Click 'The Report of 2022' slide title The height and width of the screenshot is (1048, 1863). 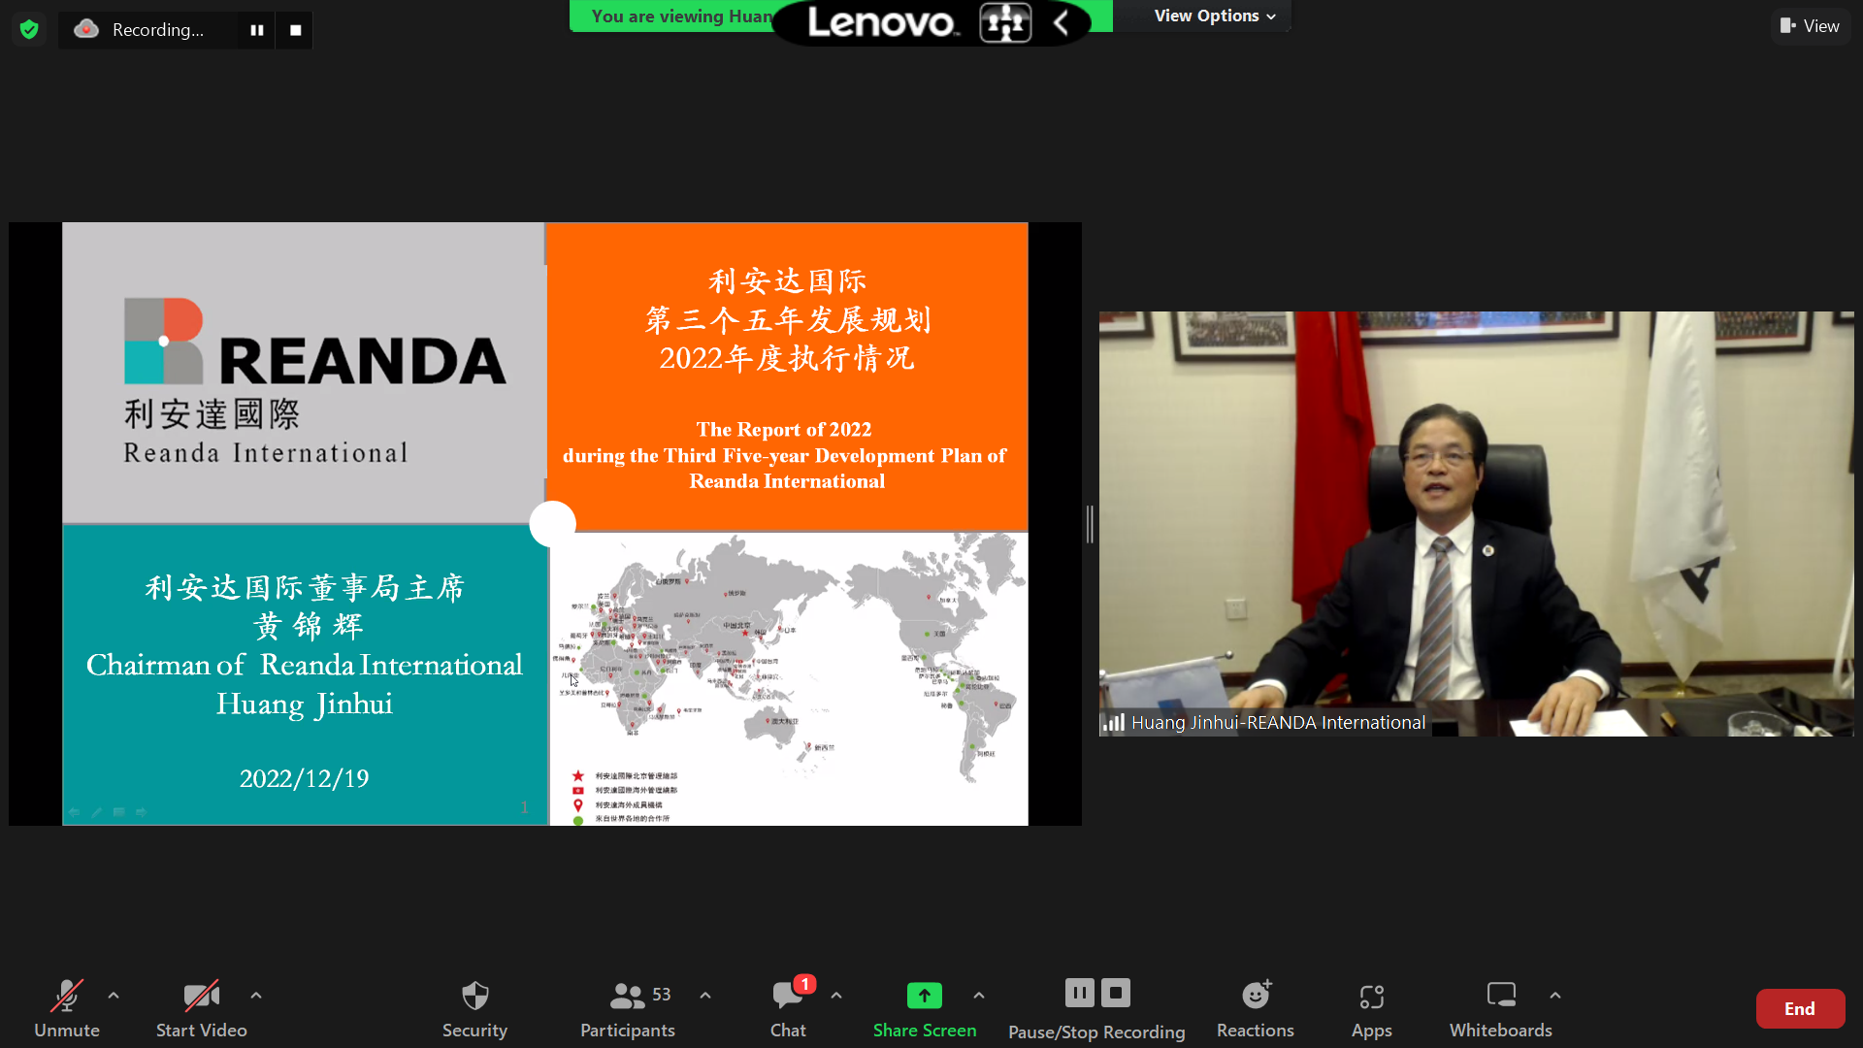783,429
